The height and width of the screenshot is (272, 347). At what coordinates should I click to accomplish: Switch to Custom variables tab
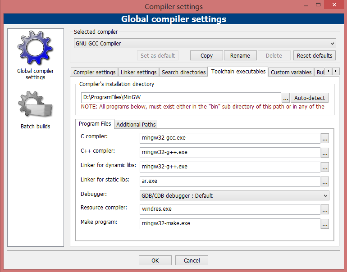[291, 73]
